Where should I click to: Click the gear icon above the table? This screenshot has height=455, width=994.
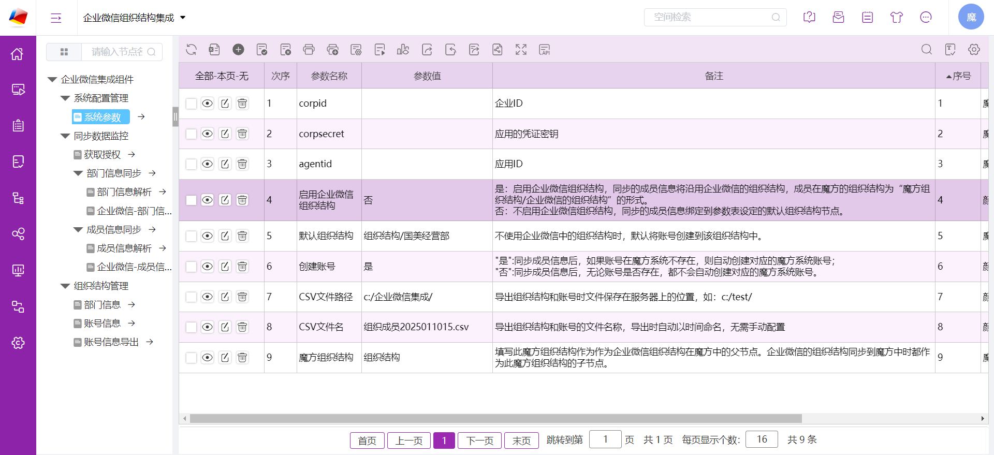tap(974, 50)
